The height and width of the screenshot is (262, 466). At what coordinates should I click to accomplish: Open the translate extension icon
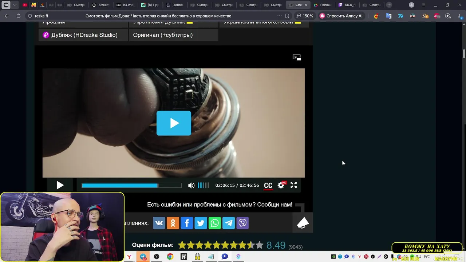pos(388,16)
